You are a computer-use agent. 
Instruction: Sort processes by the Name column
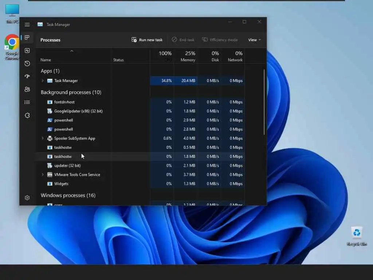(46, 60)
